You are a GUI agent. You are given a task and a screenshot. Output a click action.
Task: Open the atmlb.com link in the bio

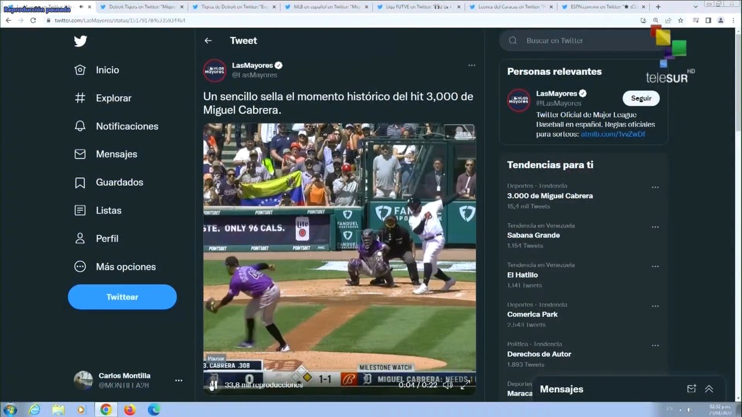[613, 134]
